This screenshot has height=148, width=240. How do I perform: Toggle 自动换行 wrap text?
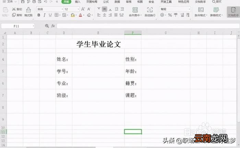click(150, 12)
